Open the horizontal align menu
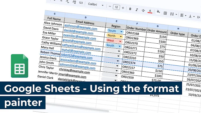The image size is (201, 113). [183, 15]
